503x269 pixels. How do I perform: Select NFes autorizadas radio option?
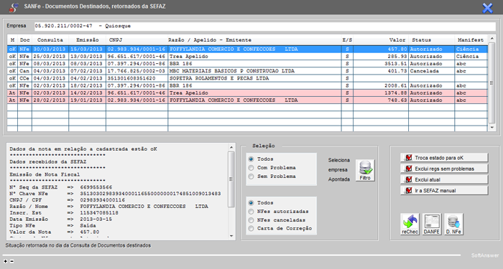(251, 212)
